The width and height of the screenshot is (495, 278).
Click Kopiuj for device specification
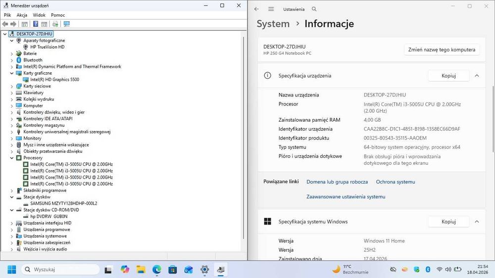click(x=448, y=76)
